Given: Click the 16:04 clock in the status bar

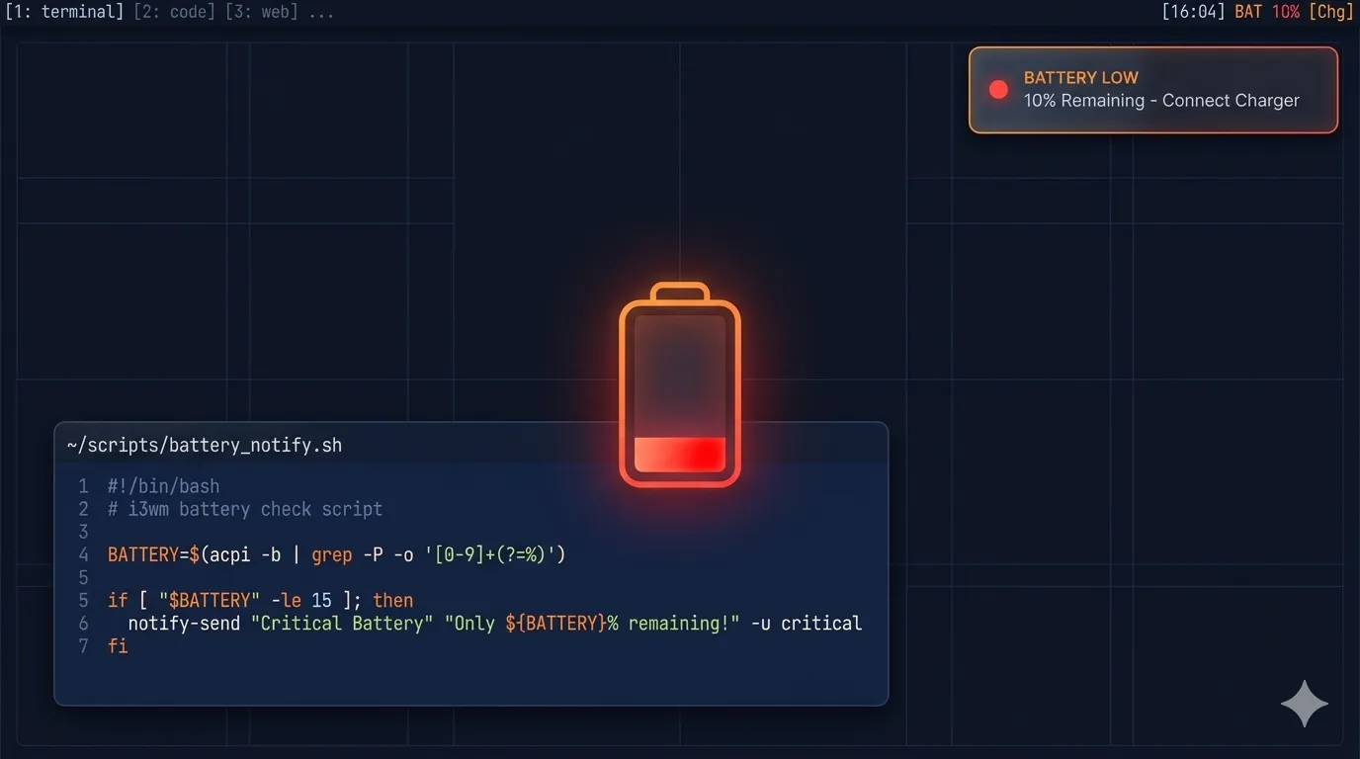Looking at the screenshot, I should click(1194, 12).
